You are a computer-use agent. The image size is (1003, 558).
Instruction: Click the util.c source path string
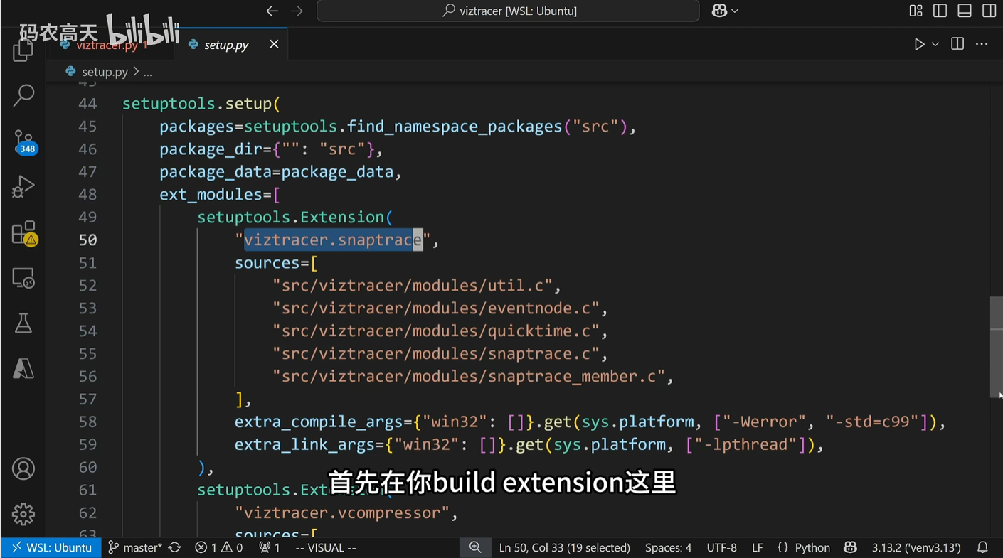coord(413,286)
